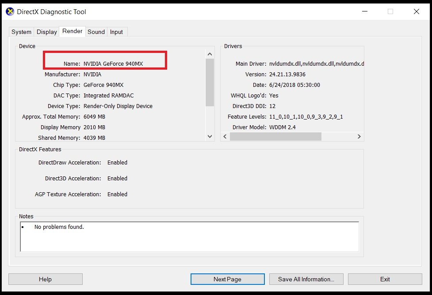Click the driver version 24.21.13.9836
The image size is (432, 295).
coord(287,75)
